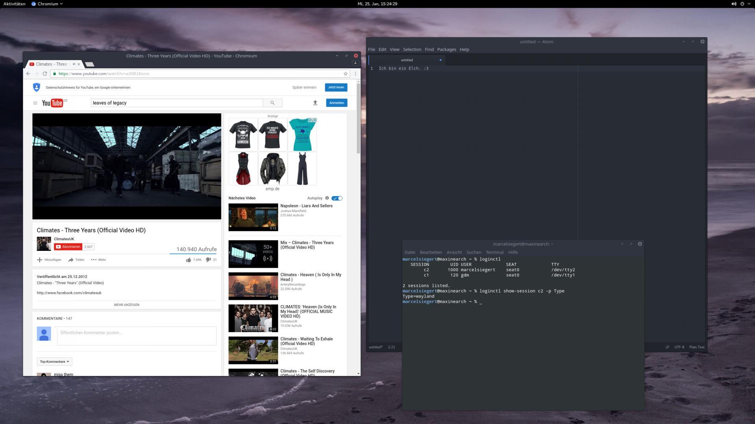
Task: Open Chromium three-dot menu
Action: [355, 73]
